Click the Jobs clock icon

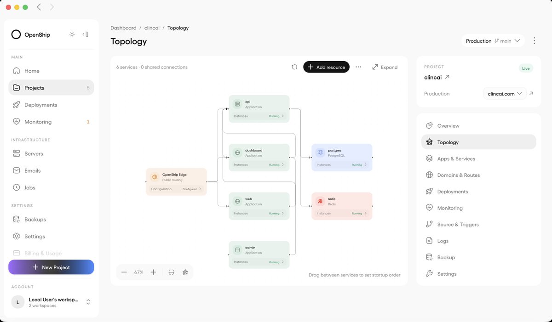coord(17,187)
